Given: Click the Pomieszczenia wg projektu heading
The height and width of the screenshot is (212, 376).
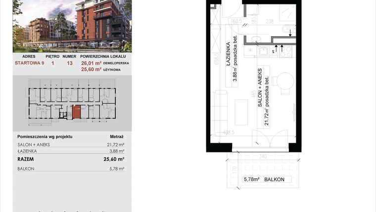Looking at the screenshot, I should [x=45, y=137].
